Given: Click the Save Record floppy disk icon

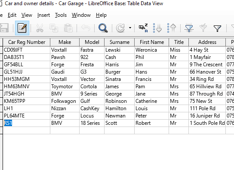Looking at the screenshot, I should (4, 28).
